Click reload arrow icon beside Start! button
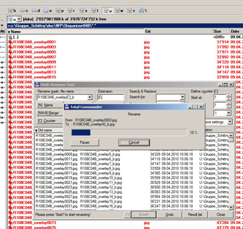Viewport: 243px width, 229px height. pyautogui.click(x=127, y=215)
